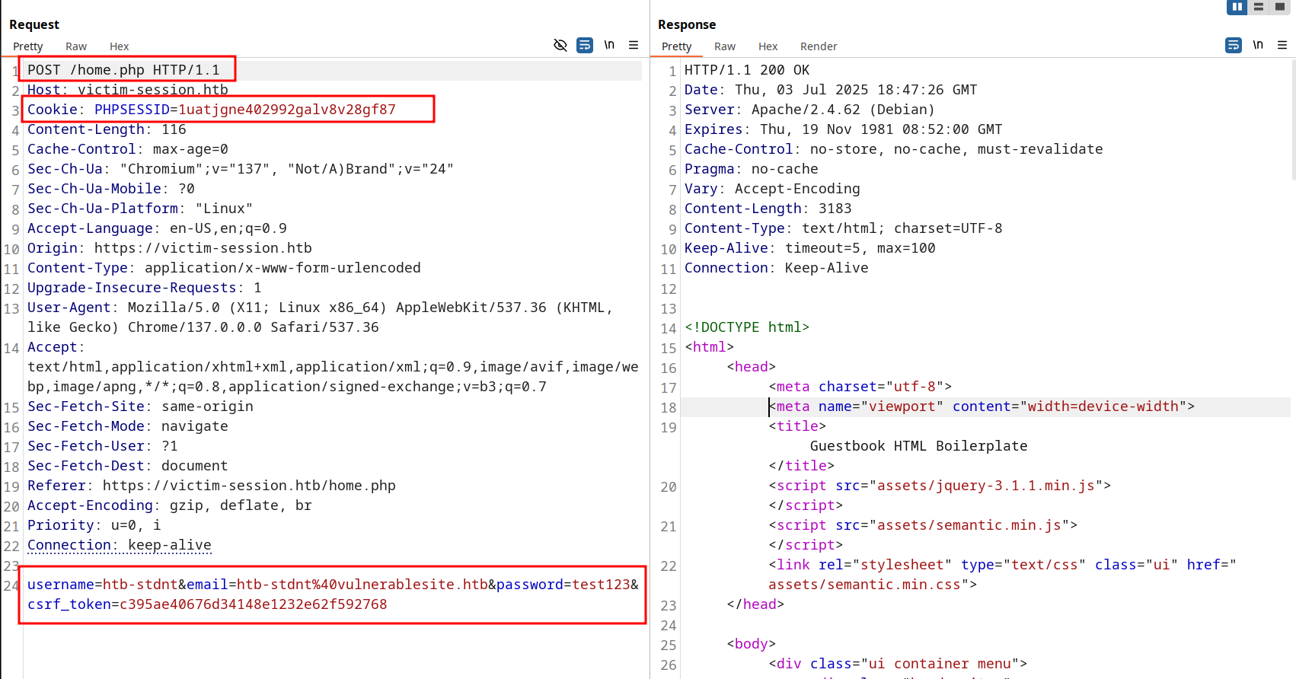Click the Expires response header line
This screenshot has height=679, width=1296.
844,129
